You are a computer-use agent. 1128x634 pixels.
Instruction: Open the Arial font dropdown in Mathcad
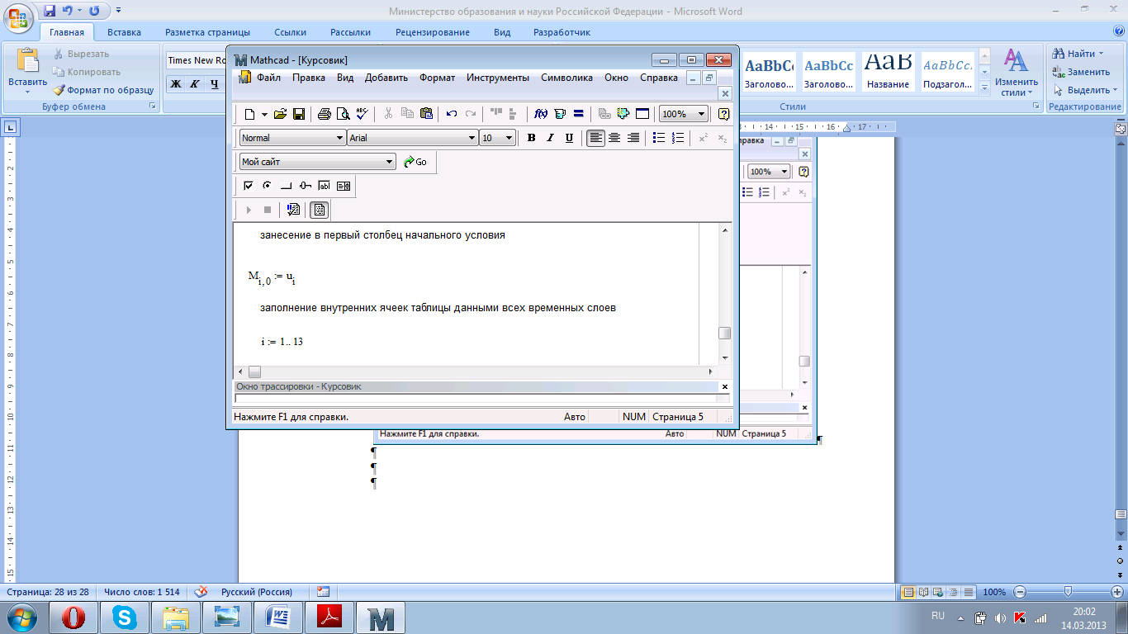tap(472, 138)
